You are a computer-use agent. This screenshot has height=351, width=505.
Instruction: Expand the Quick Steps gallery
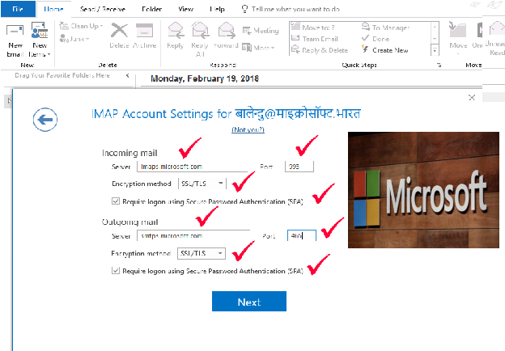435,50
